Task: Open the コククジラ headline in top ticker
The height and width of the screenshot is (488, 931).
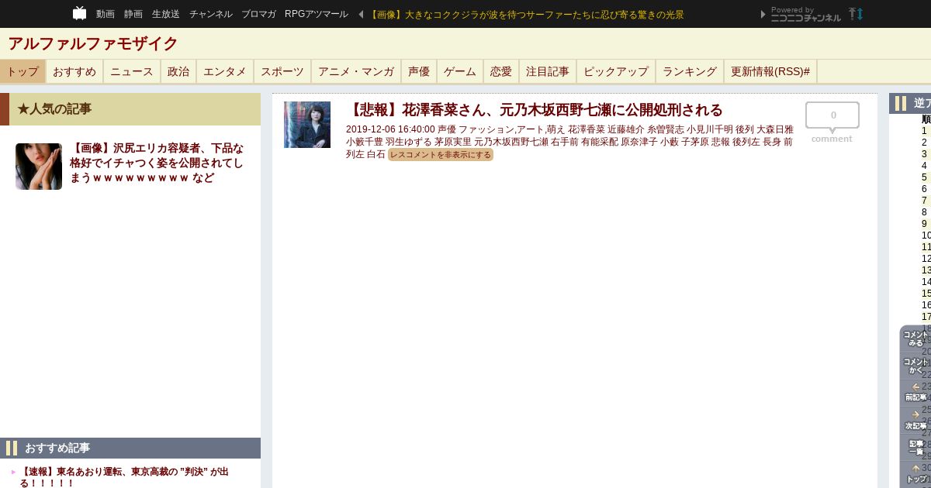Action: pos(526,14)
